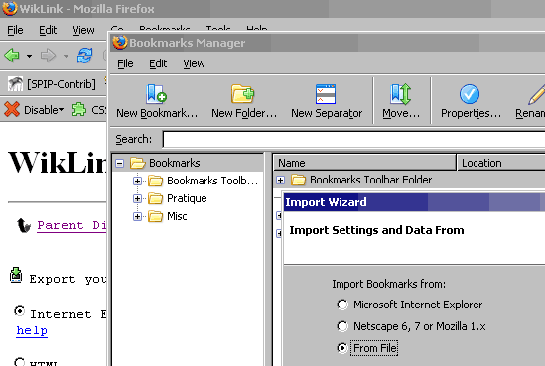The image size is (545, 366).
Task: Click the Location column header
Action: (x=501, y=163)
